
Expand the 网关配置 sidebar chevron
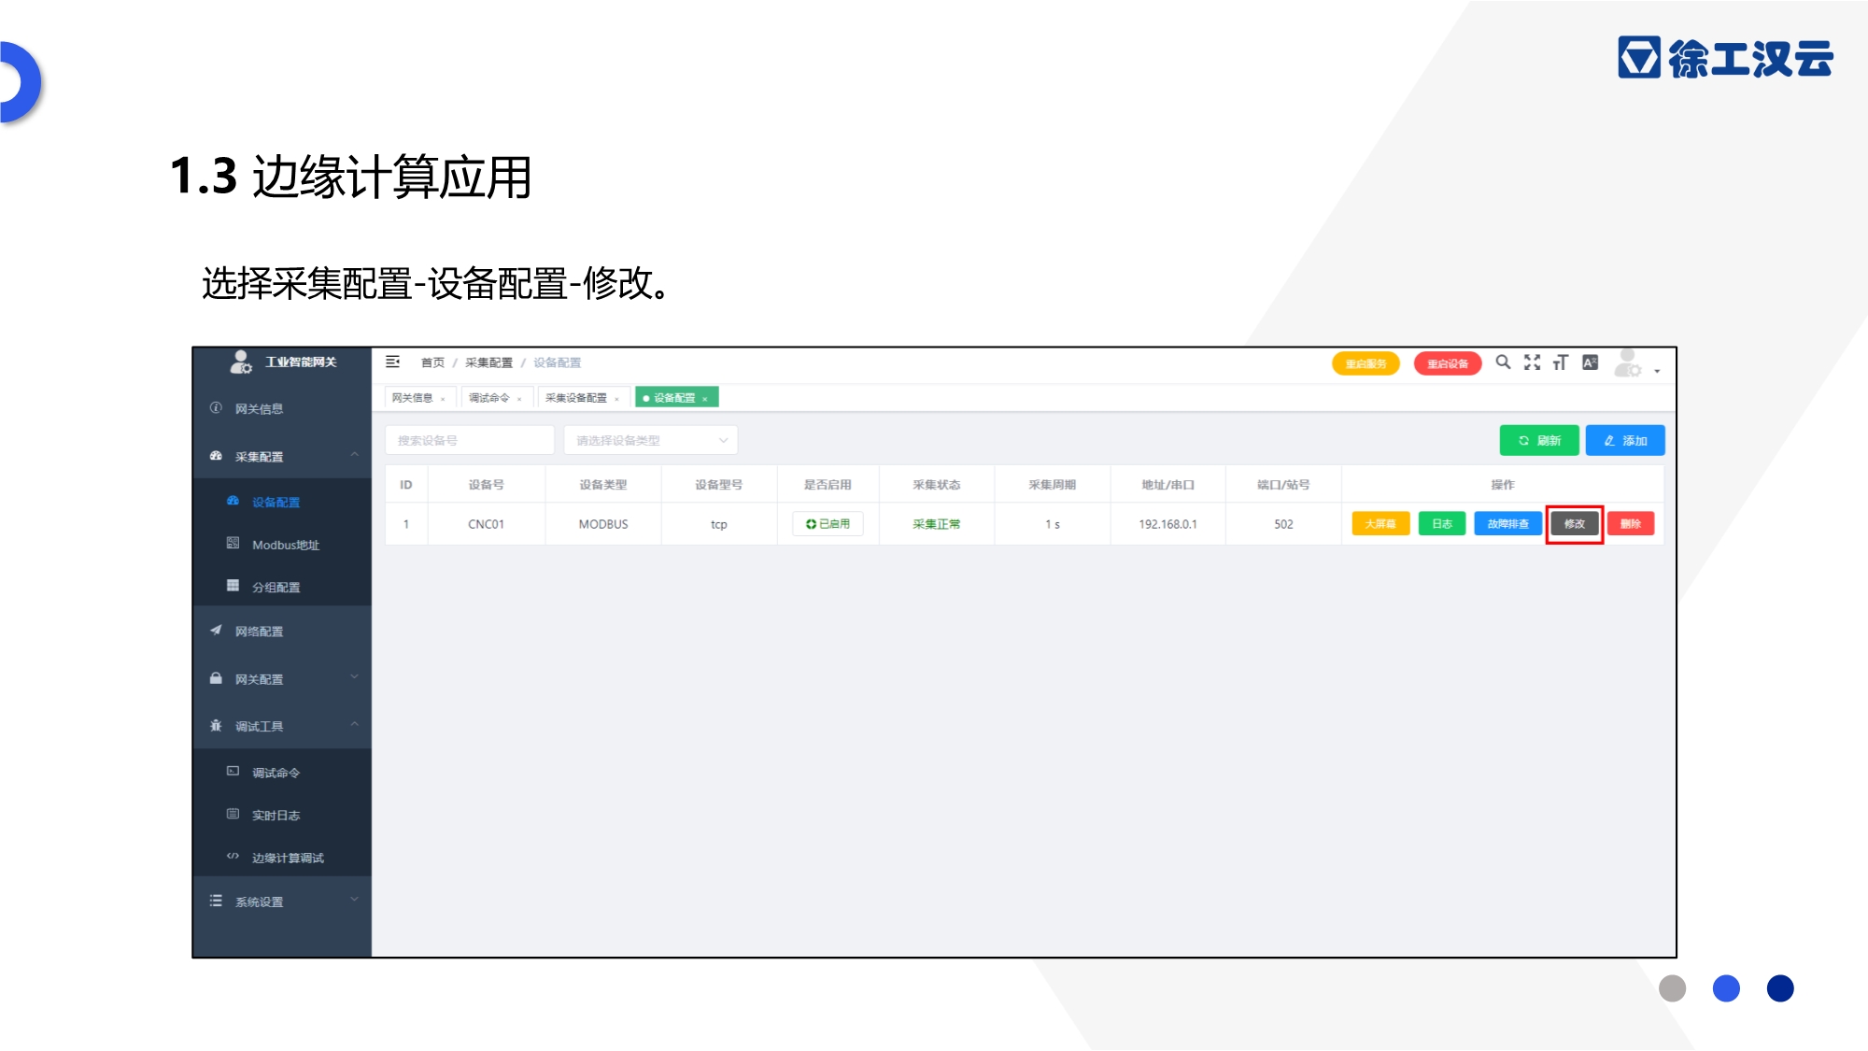[x=354, y=677]
